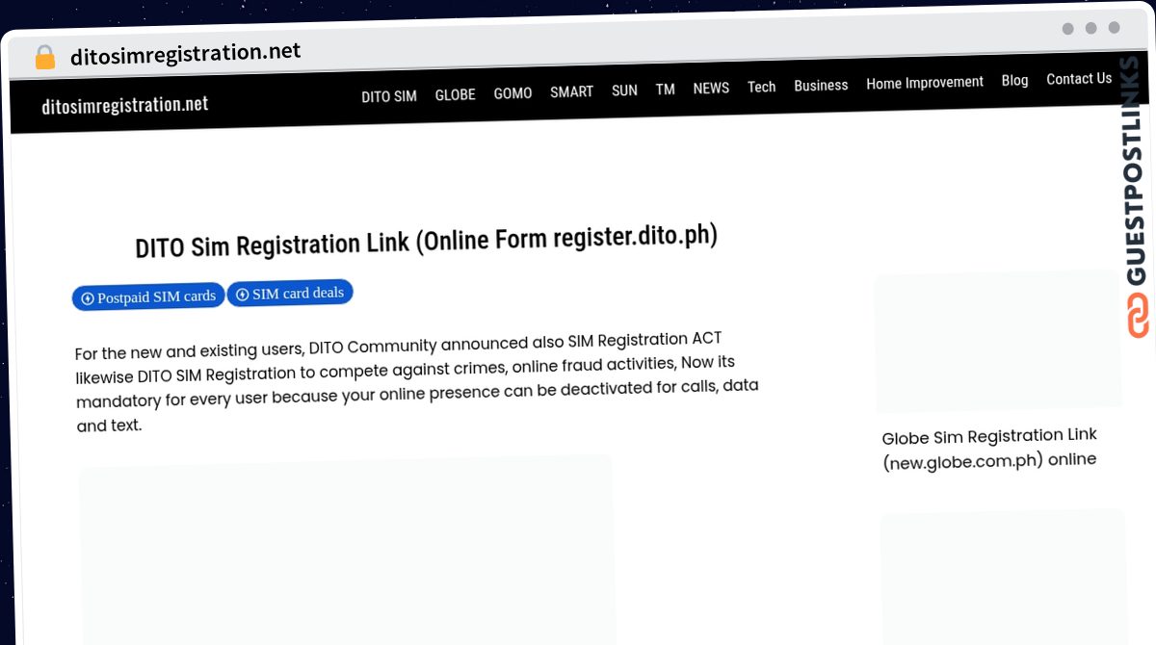The height and width of the screenshot is (645, 1156).
Task: Open the DITO SIM menu item
Action: pyautogui.click(x=389, y=96)
